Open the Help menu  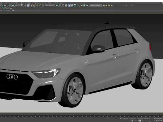pos(61,3)
